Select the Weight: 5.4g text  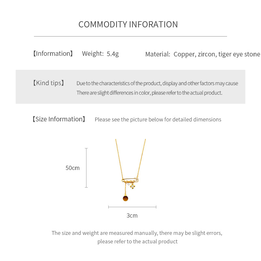(100, 54)
